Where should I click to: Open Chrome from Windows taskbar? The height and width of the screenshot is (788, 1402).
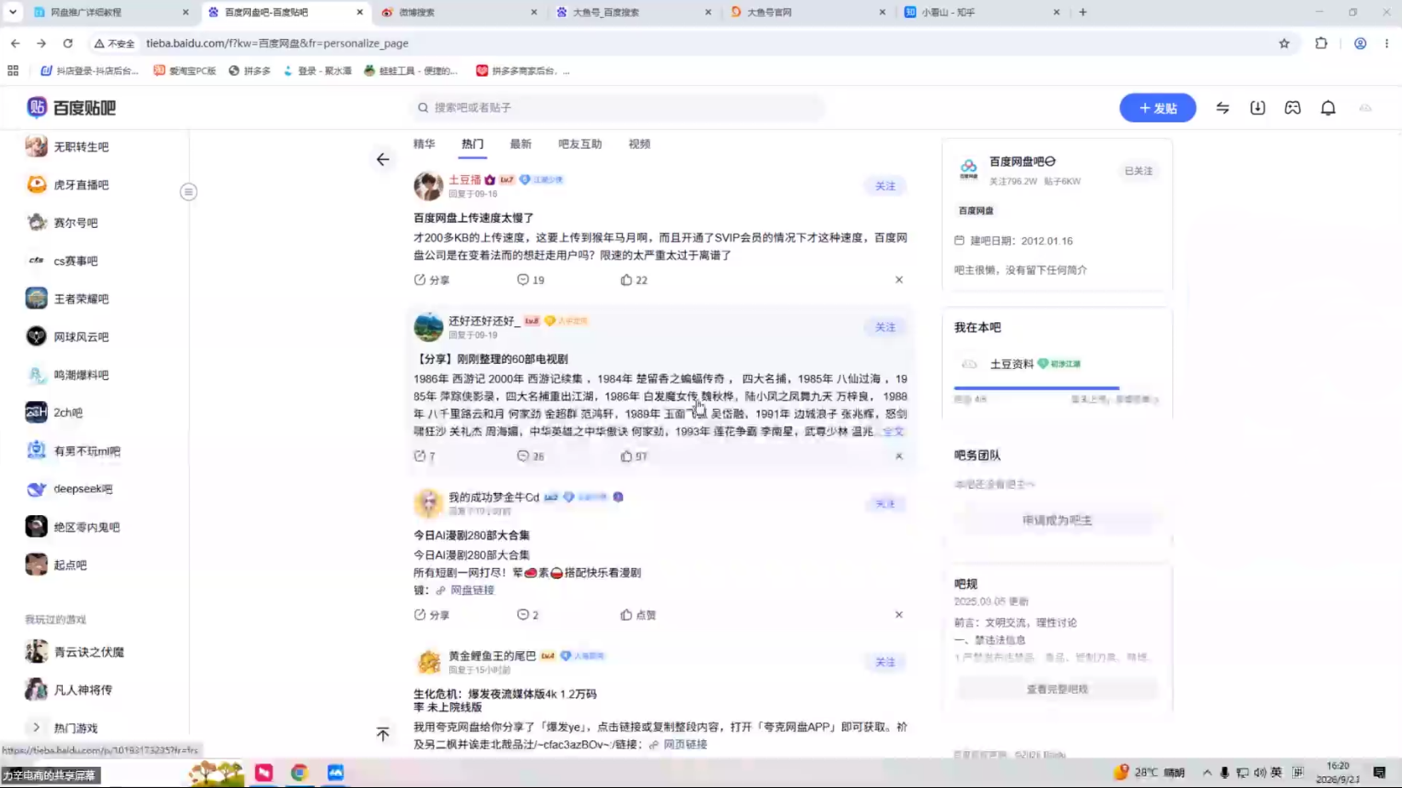[299, 773]
